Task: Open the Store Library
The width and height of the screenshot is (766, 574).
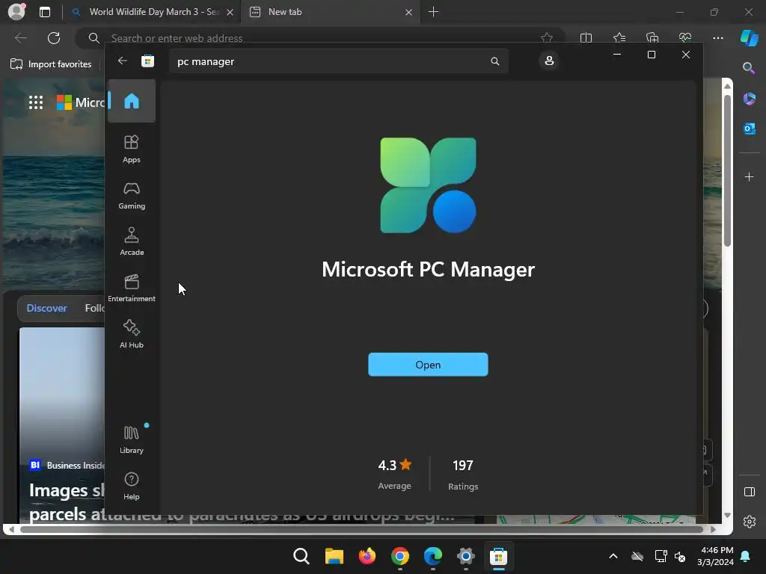Action: click(132, 439)
